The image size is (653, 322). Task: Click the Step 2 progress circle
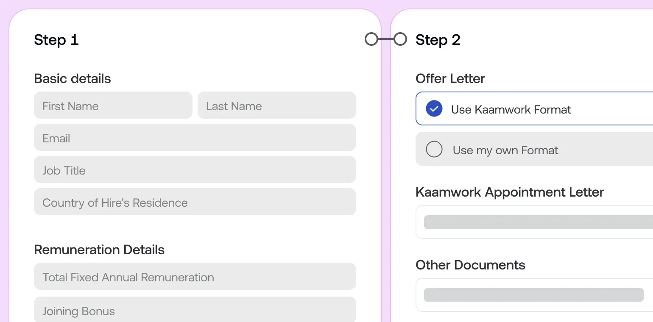click(400, 39)
